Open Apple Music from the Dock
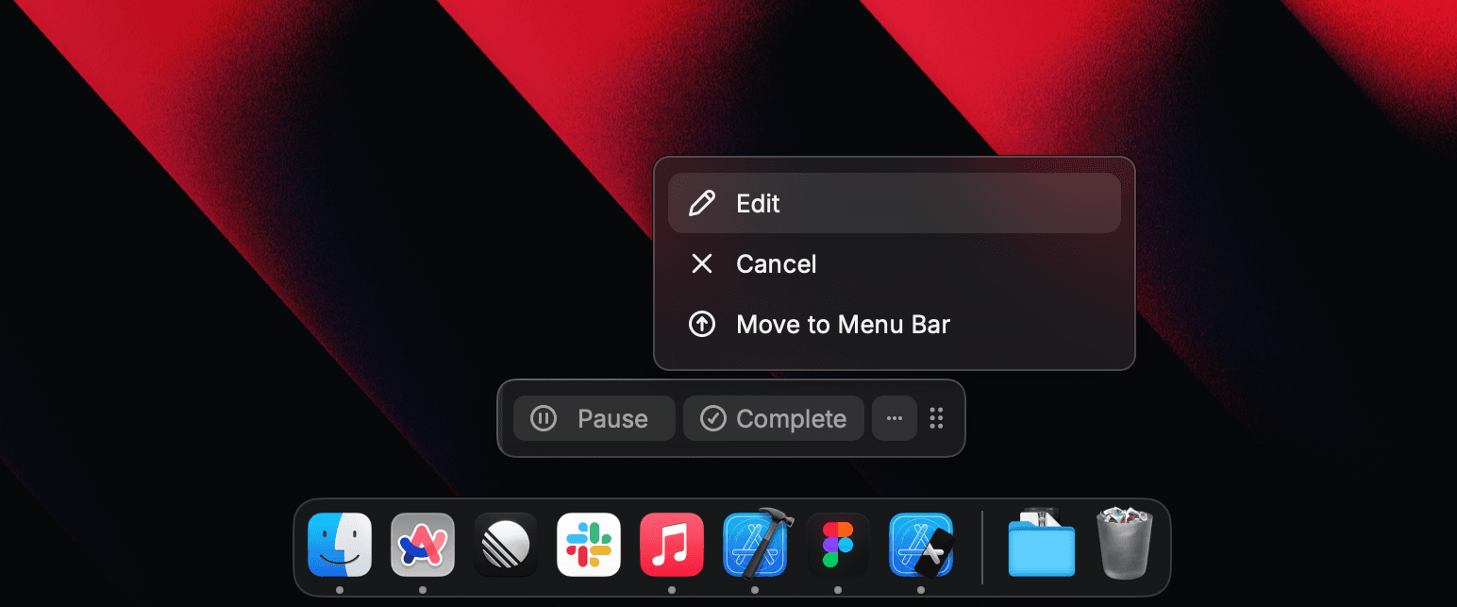The width and height of the screenshot is (1457, 607). coord(672,545)
